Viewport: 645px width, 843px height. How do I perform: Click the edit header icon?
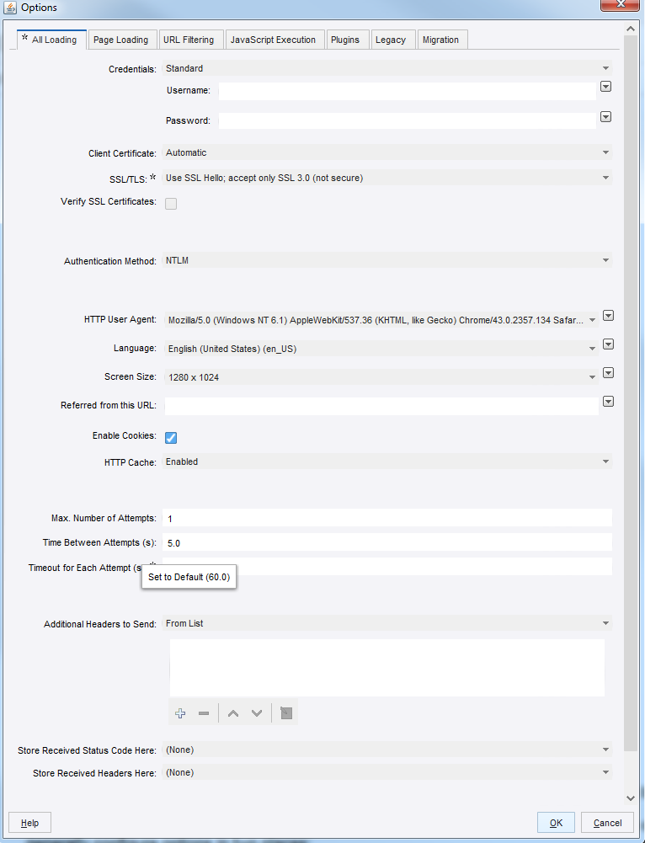pyautogui.click(x=286, y=713)
